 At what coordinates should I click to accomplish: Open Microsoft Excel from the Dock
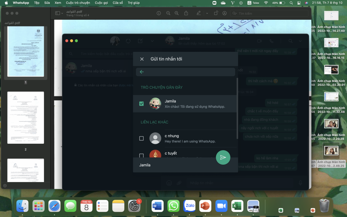click(237, 206)
